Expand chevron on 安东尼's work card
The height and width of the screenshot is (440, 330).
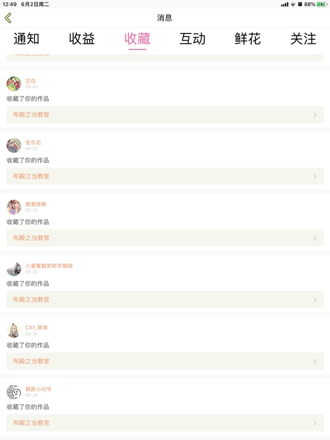coord(315,176)
